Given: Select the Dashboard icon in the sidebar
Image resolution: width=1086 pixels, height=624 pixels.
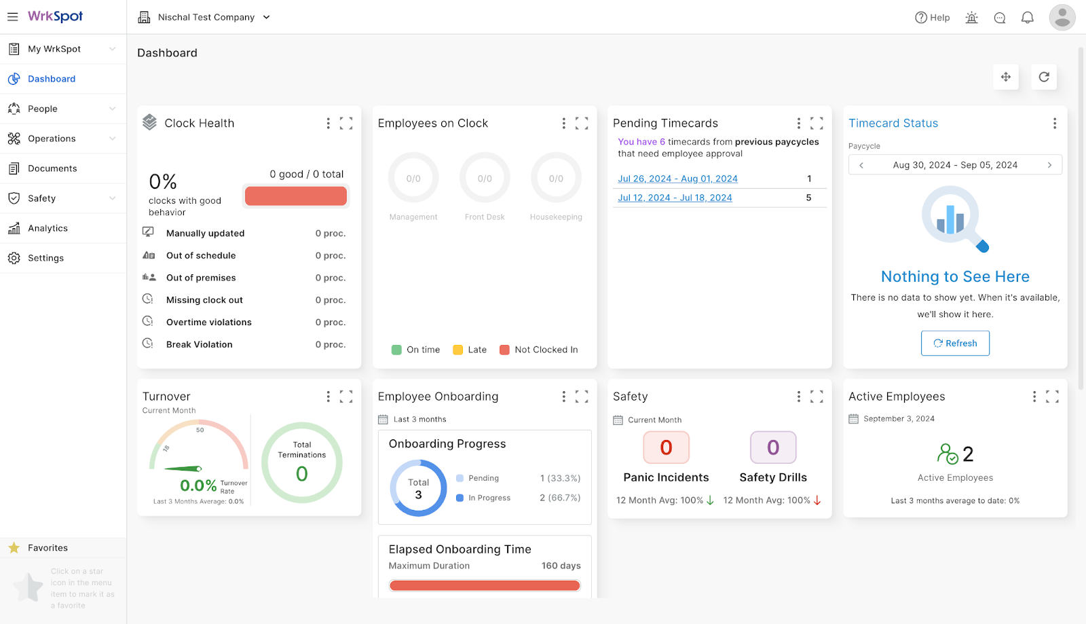Looking at the screenshot, I should click(14, 78).
